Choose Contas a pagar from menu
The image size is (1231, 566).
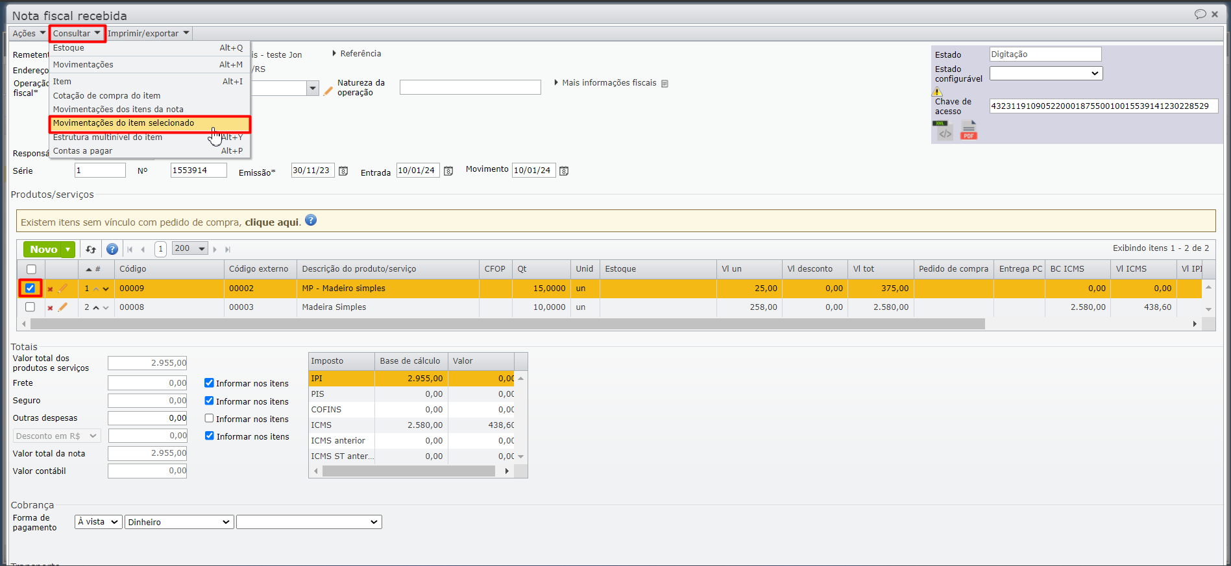pyautogui.click(x=82, y=151)
